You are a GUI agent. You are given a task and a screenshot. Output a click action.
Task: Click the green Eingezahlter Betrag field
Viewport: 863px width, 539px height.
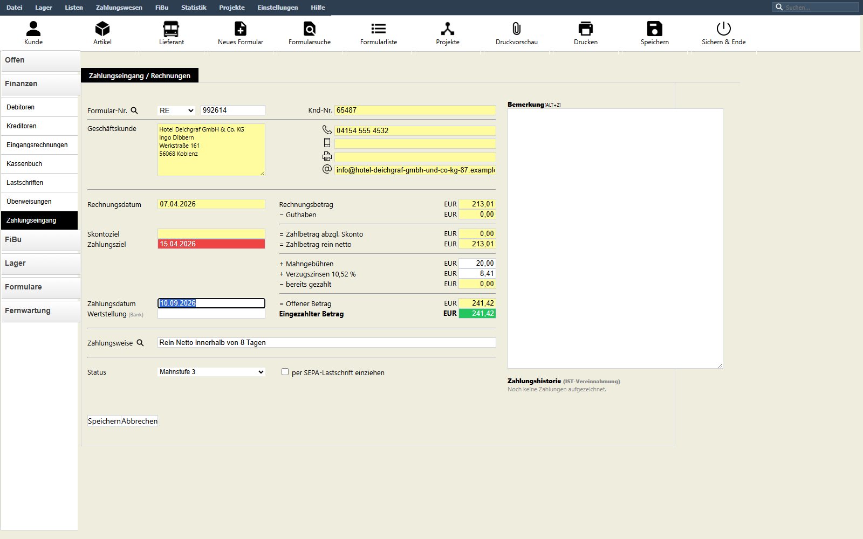477,314
